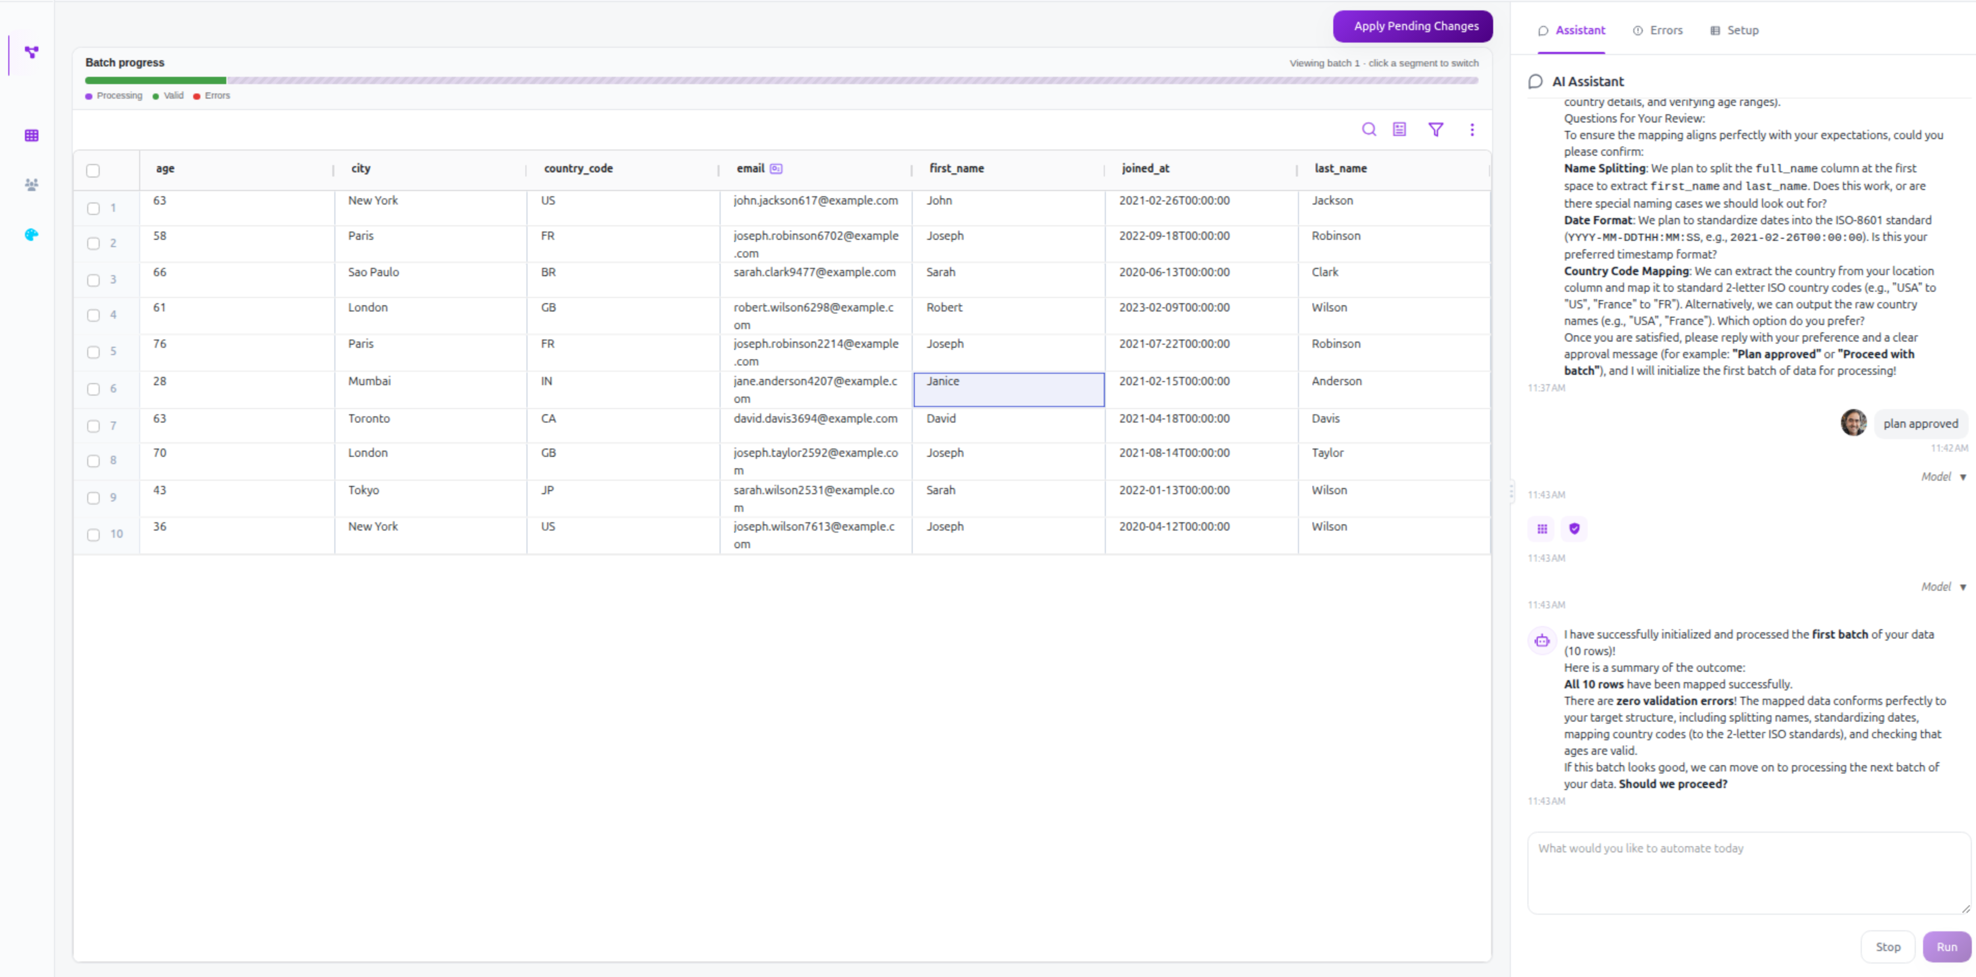This screenshot has height=977, width=1976.
Task: Focus the 'What would you like to automate' input
Action: [x=1748, y=873]
